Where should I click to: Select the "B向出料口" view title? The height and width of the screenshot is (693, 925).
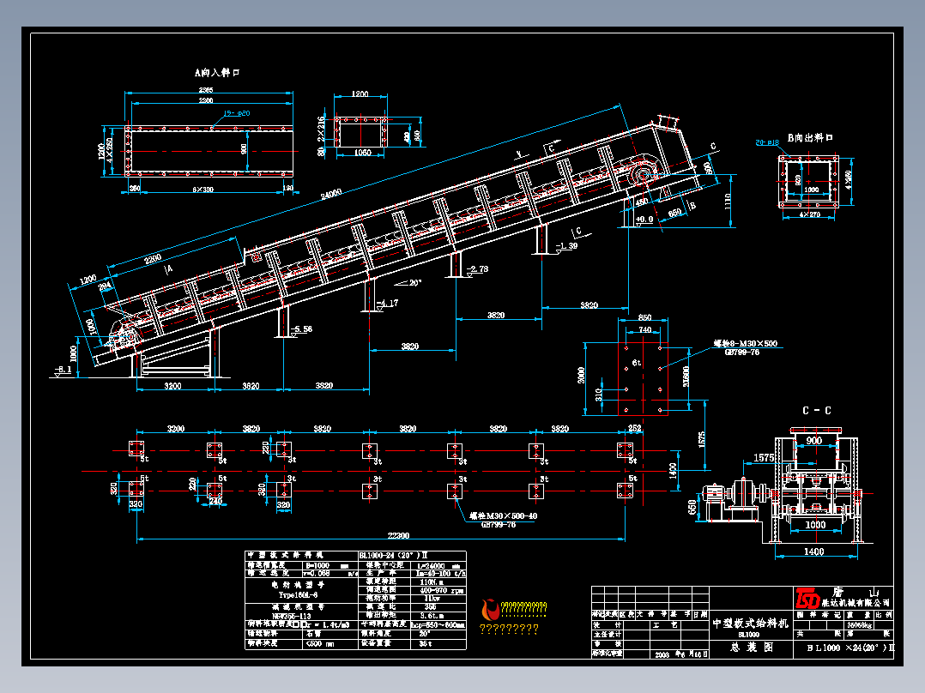(x=810, y=137)
